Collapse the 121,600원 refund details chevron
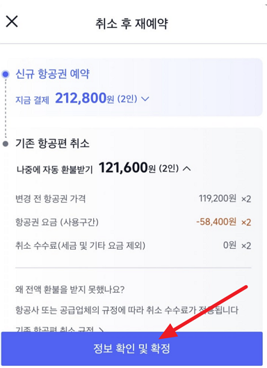Screen dimensions: 267x368 pos(186,168)
